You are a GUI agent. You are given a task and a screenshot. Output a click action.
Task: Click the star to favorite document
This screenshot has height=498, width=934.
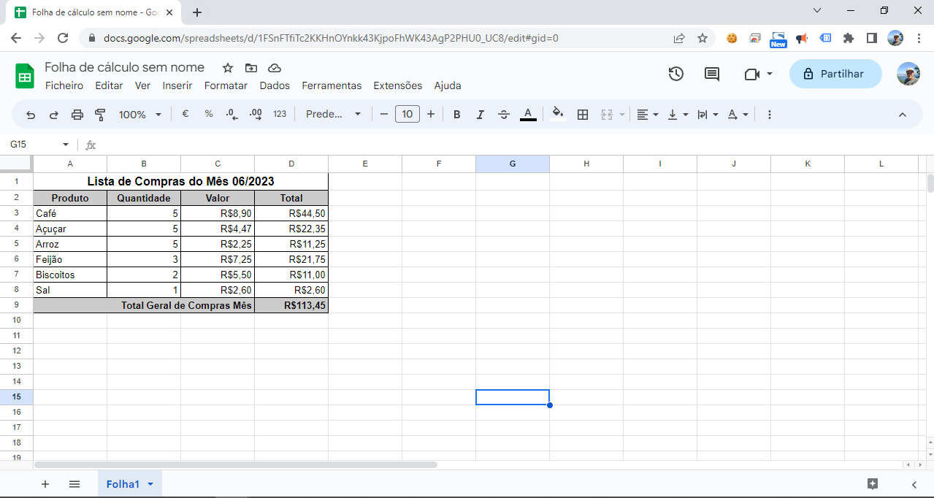point(228,68)
